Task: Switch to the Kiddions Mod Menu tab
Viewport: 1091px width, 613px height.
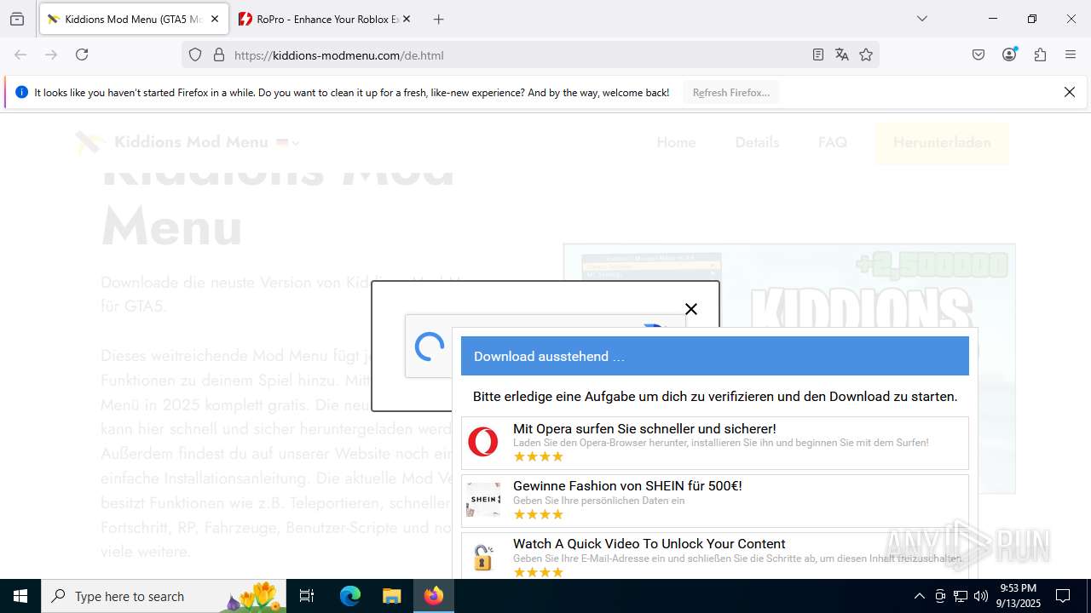Action: click(x=133, y=19)
